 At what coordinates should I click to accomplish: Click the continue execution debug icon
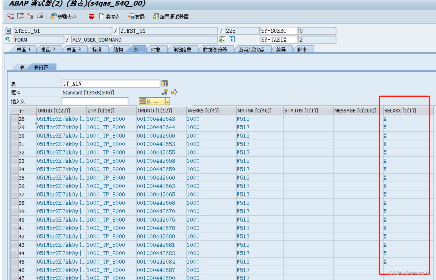pos(39,16)
